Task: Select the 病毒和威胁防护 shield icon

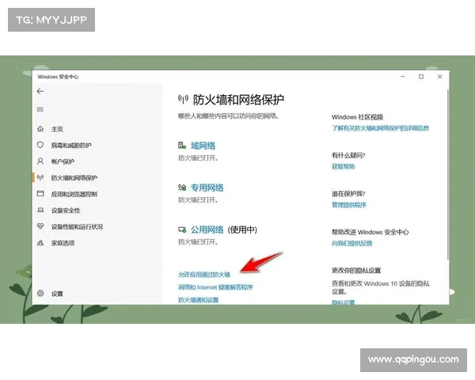Action: 40,146
